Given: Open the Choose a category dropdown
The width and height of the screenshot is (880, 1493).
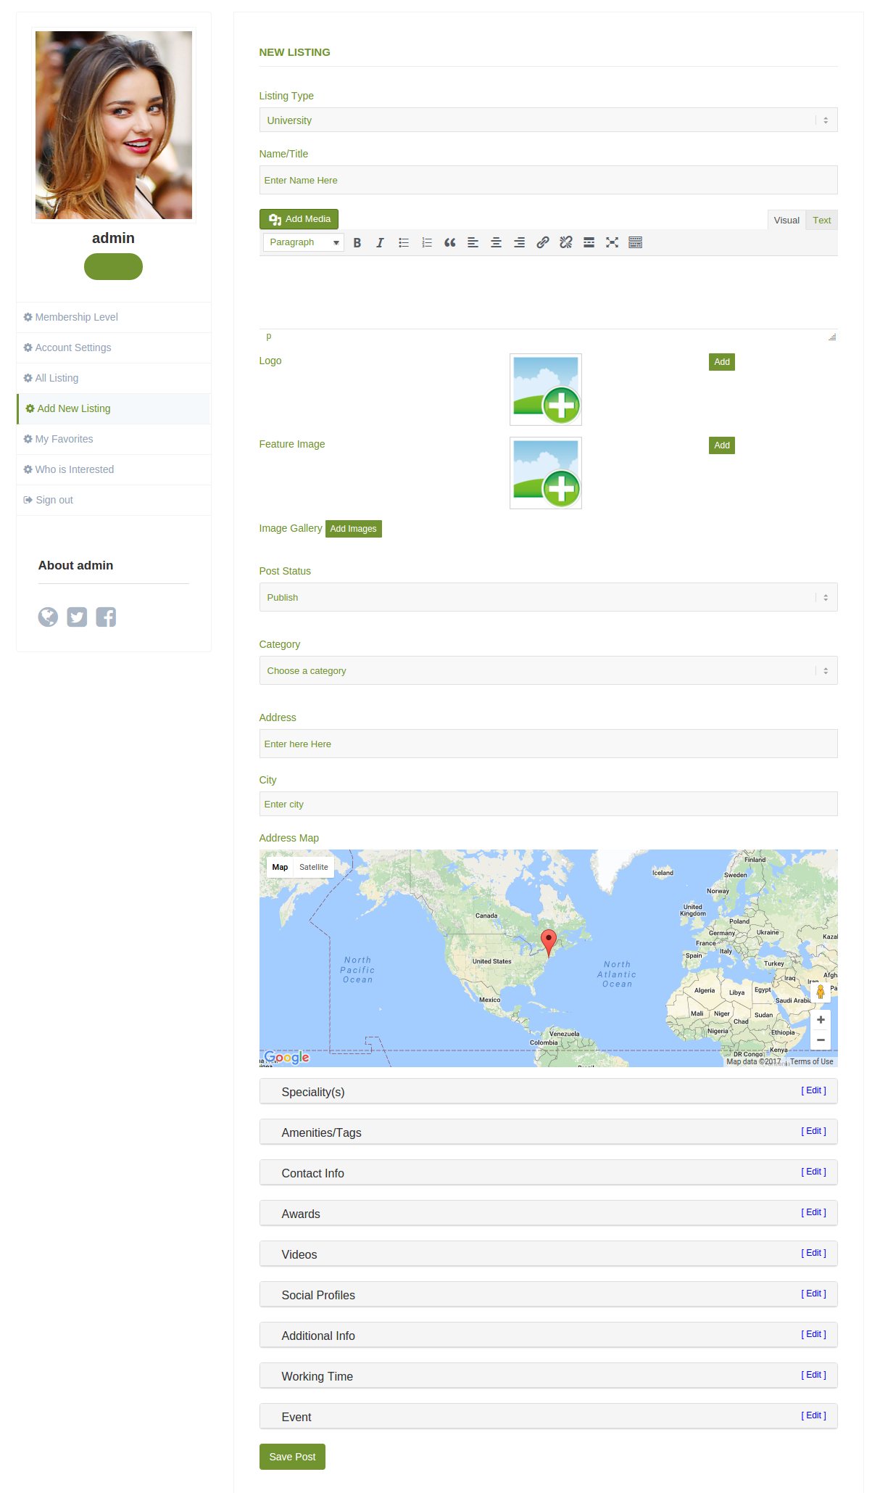Looking at the screenshot, I should 548,671.
